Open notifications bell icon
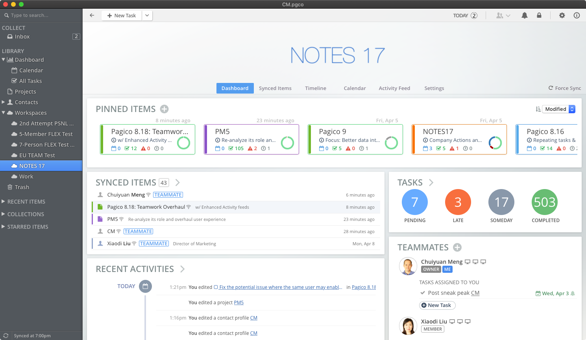This screenshot has width=586, height=340. click(525, 15)
